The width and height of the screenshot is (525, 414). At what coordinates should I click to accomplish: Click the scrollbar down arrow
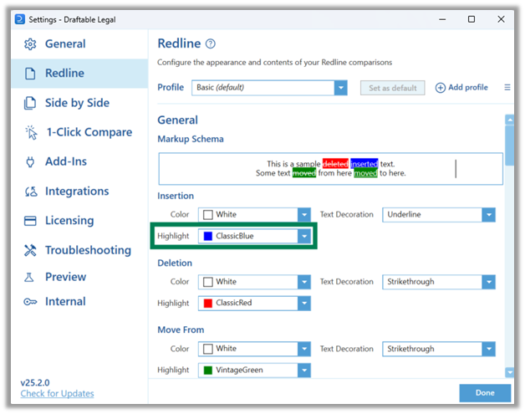tap(509, 372)
